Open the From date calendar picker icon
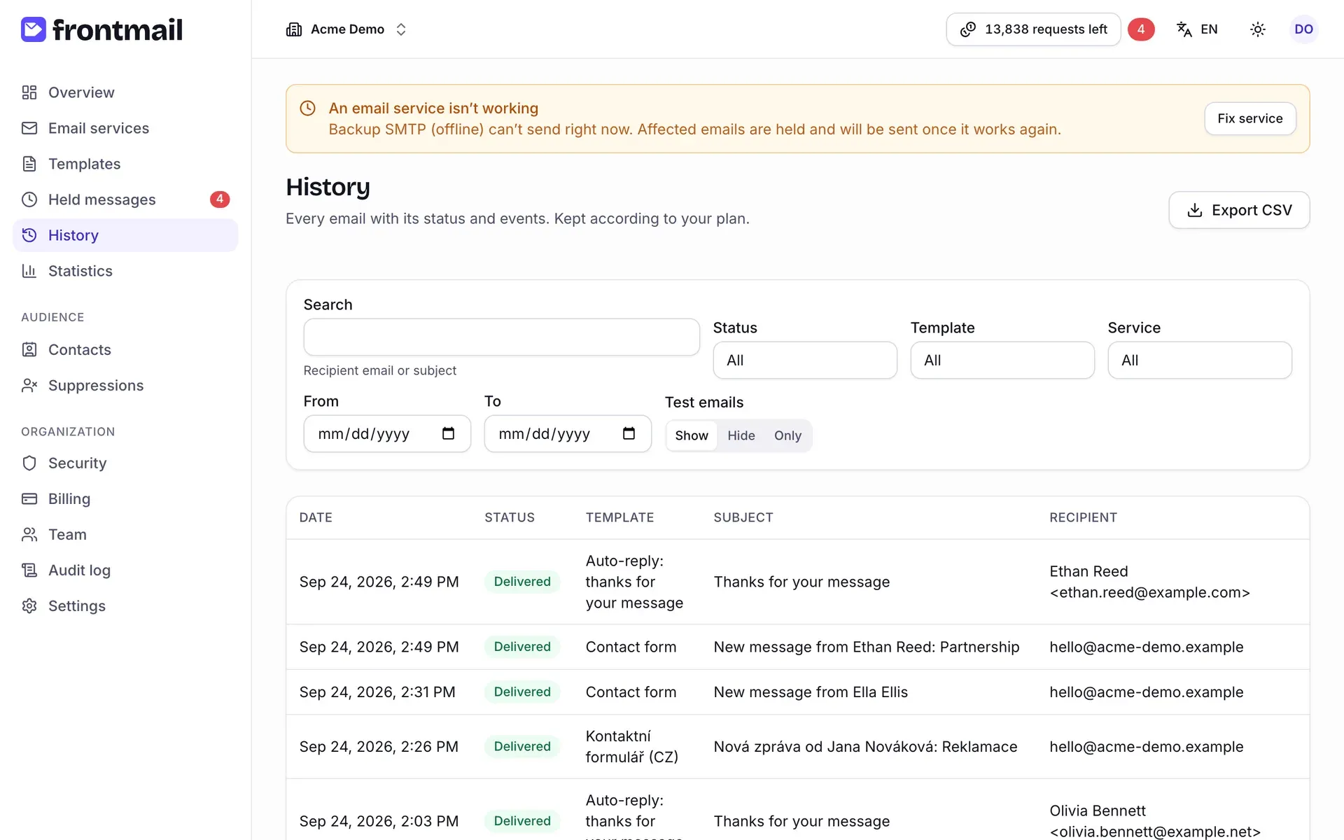 coord(449,433)
